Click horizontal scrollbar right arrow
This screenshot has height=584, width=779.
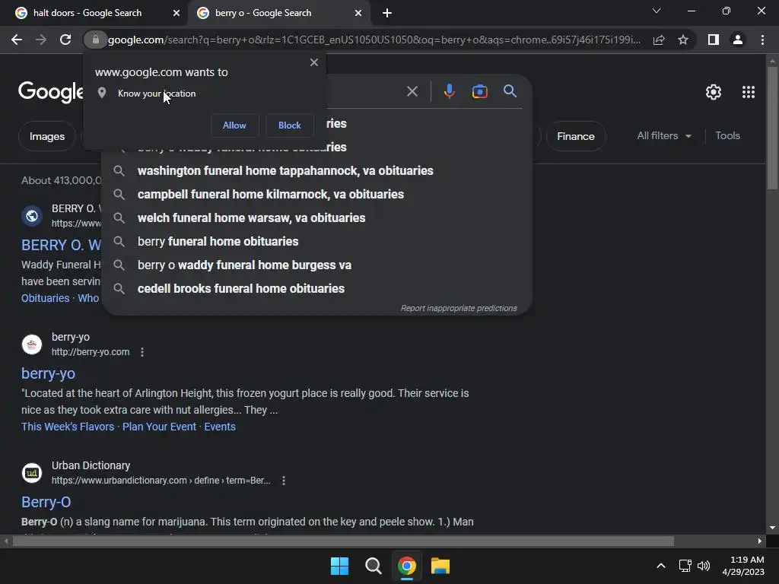759,541
